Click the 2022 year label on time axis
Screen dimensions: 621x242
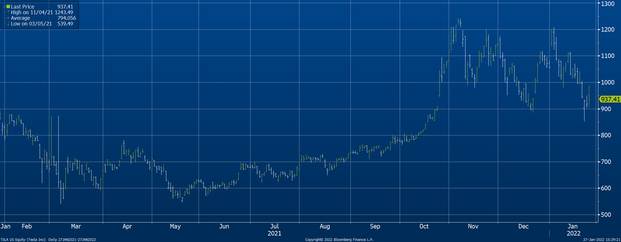point(574,233)
